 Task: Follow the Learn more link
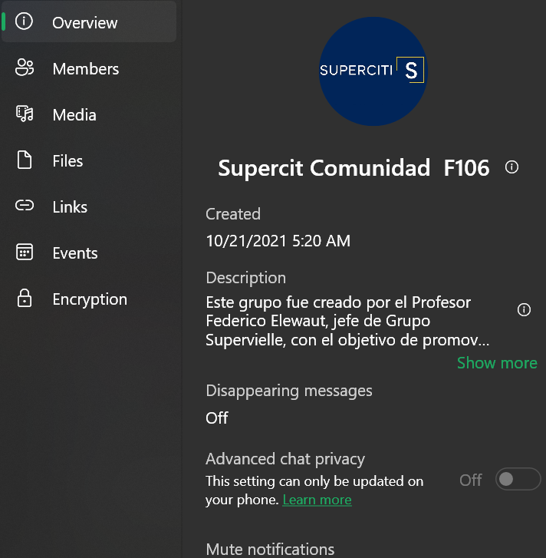(x=317, y=500)
